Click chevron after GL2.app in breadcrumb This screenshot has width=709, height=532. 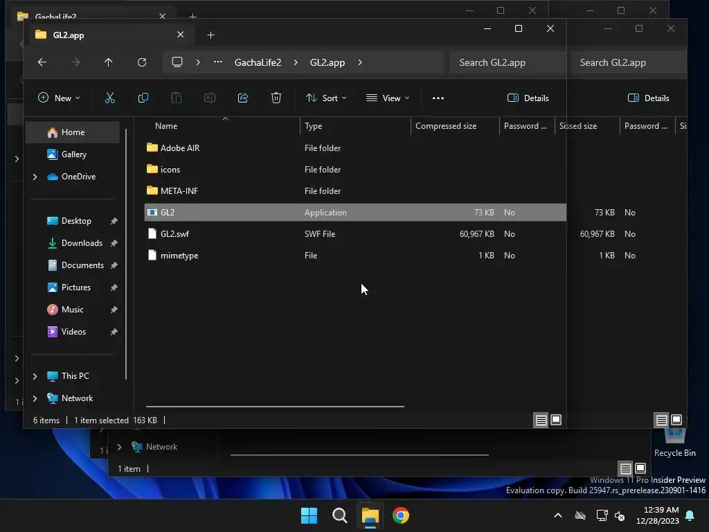tap(360, 62)
